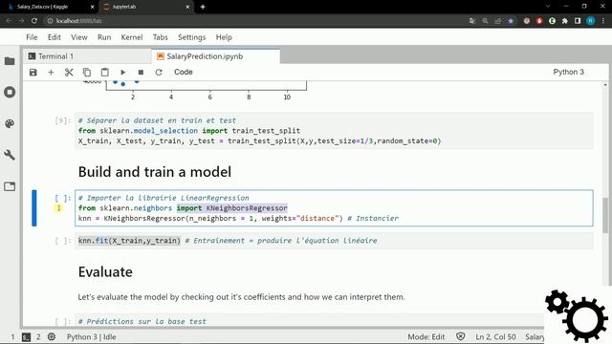This screenshot has width=612, height=344.
Task: Open the browser zoom magnifier icon
Action: (x=485, y=21)
